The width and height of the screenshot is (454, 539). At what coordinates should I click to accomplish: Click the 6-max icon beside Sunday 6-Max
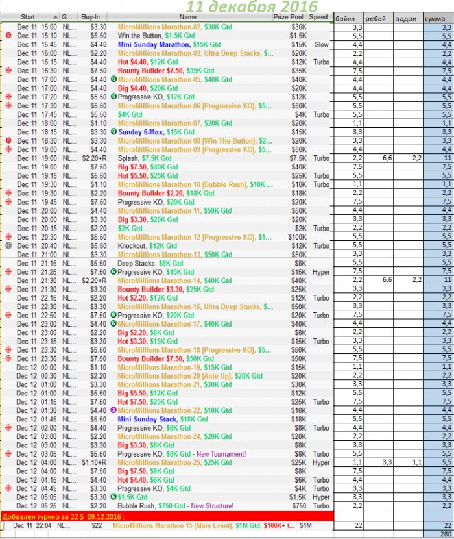coord(114,132)
